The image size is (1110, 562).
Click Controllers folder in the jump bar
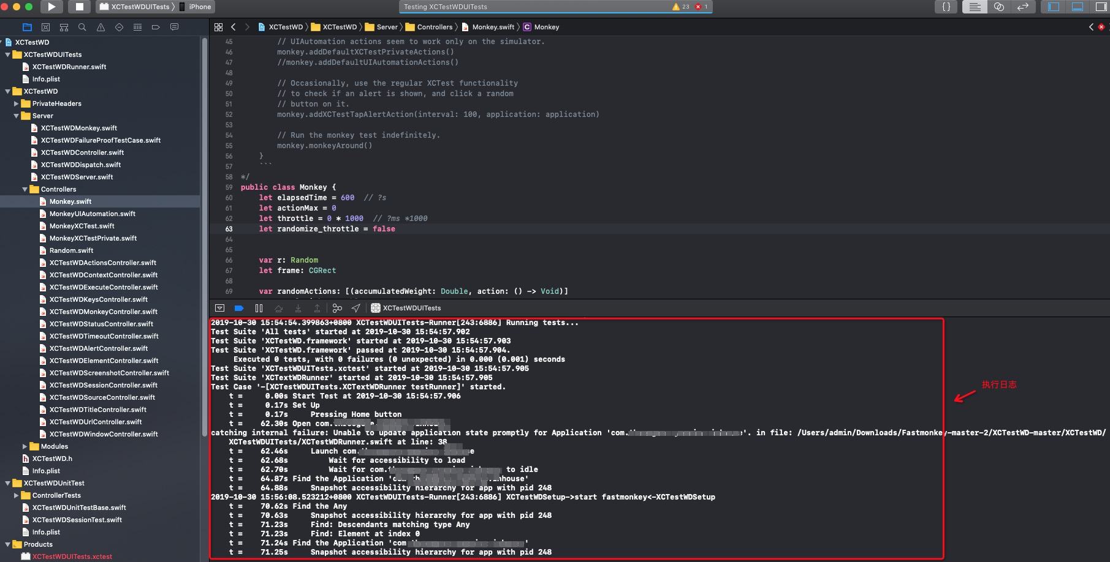click(429, 27)
